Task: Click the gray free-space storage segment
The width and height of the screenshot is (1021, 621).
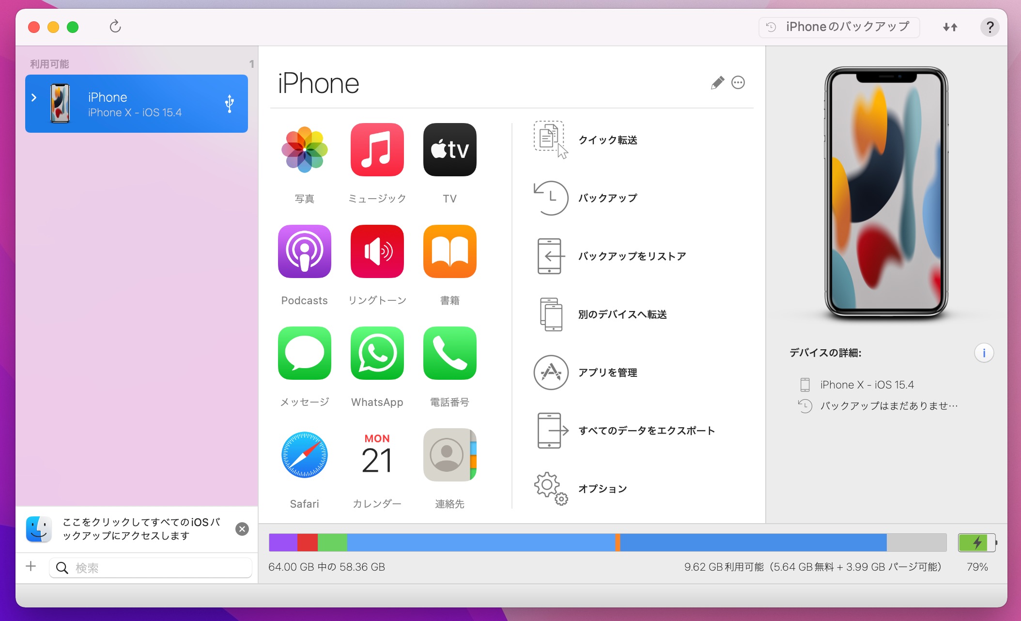Action: [917, 543]
